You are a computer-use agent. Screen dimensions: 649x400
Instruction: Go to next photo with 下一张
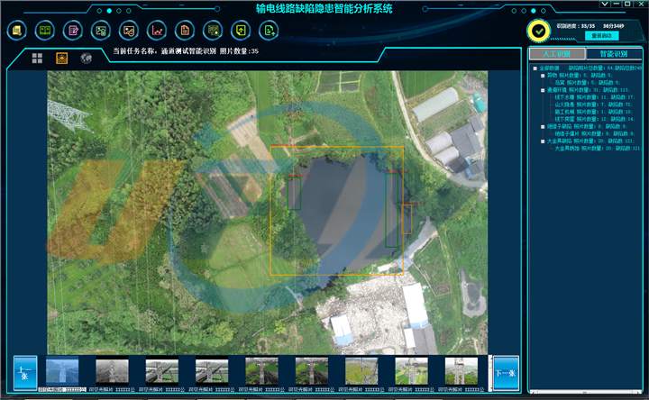[x=505, y=371]
